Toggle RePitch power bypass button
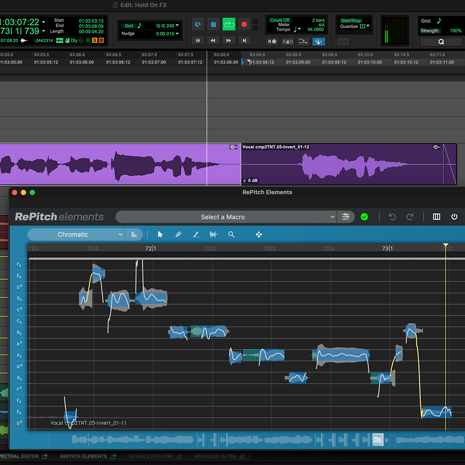The height and width of the screenshot is (465, 465). (454, 217)
